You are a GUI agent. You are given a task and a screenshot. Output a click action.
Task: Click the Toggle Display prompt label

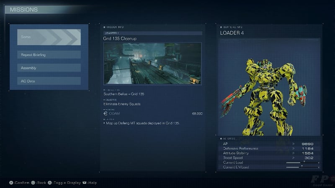[67, 183]
